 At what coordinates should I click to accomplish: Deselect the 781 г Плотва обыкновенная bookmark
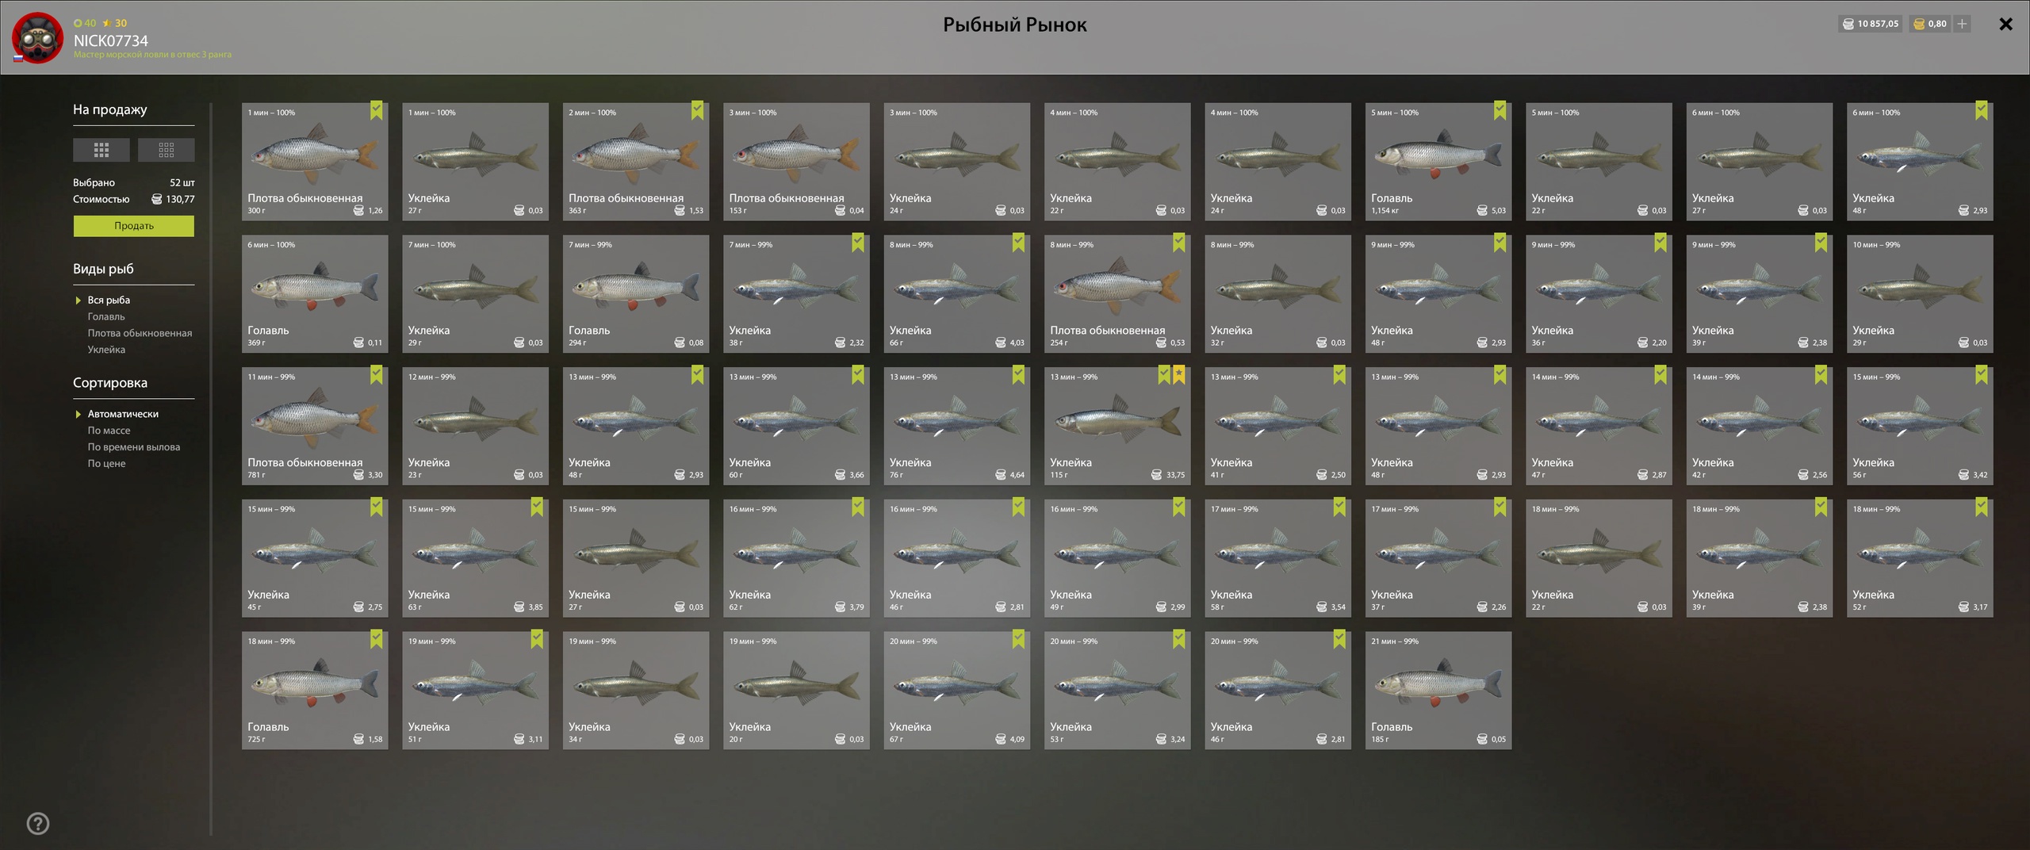click(377, 375)
